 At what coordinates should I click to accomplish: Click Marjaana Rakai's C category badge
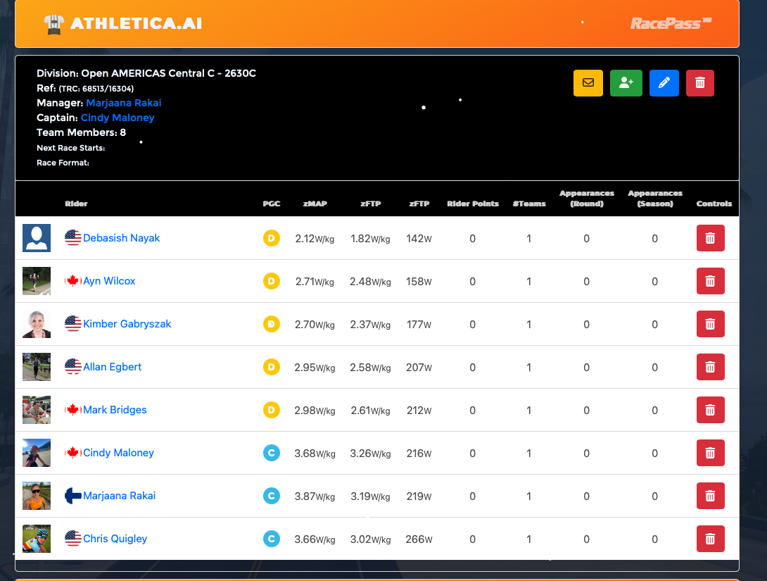click(272, 496)
